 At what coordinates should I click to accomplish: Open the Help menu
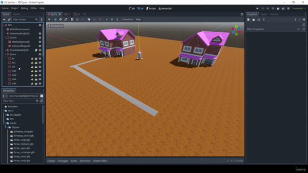[x=42, y=8]
